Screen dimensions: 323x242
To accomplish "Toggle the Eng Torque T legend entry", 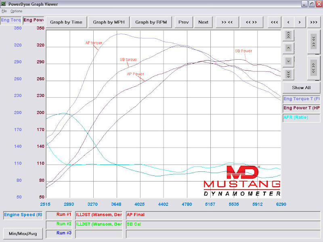I will click(301, 99).
